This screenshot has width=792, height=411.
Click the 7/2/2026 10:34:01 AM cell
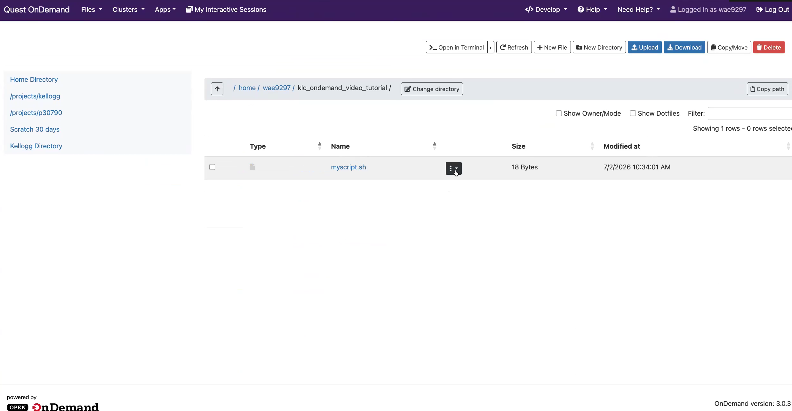pos(637,167)
